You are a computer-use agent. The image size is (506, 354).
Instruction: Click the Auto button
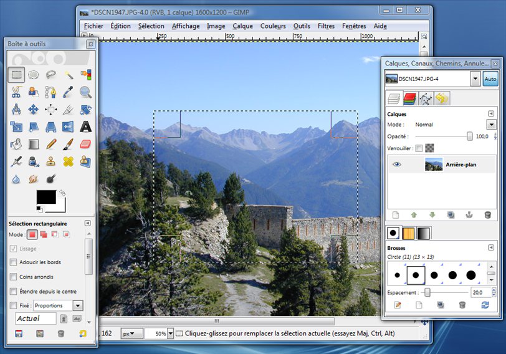click(x=490, y=79)
